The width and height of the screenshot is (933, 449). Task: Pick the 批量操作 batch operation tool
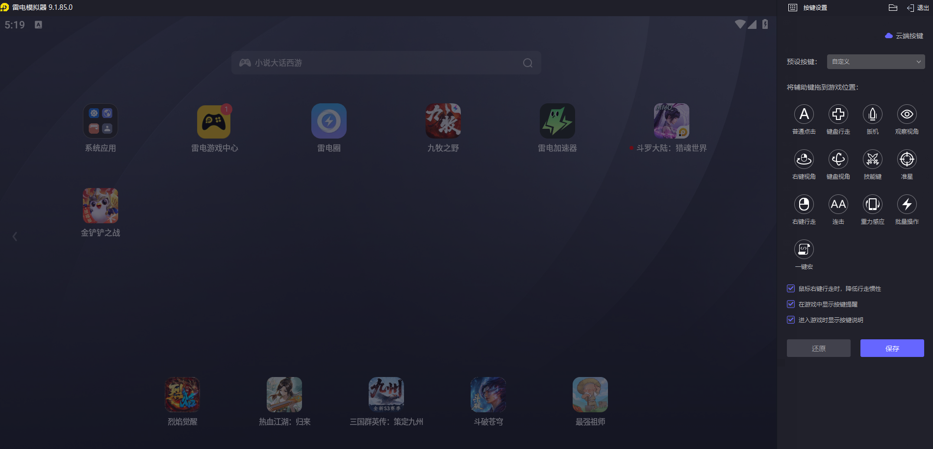907,204
